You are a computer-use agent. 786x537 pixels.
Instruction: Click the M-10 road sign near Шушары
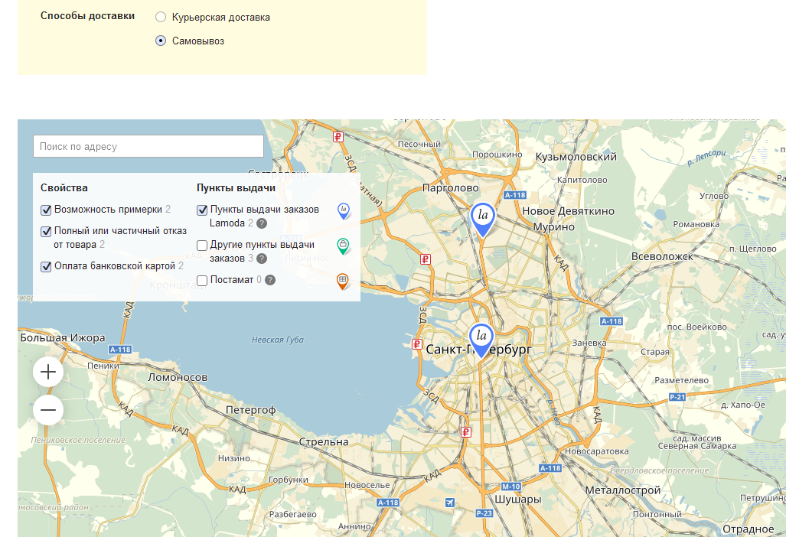511,487
